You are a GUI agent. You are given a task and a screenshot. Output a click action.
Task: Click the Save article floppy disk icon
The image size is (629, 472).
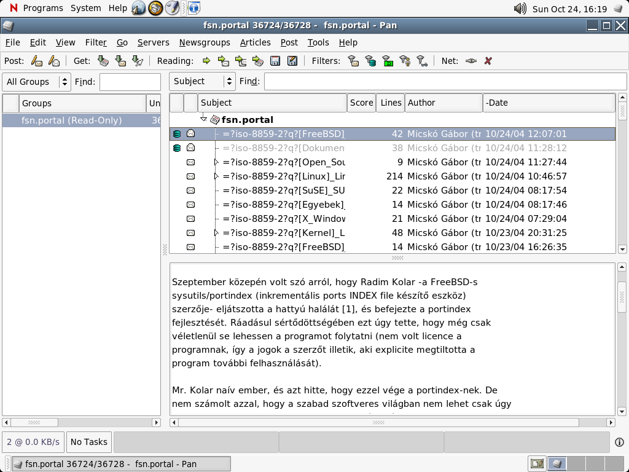coord(275,61)
